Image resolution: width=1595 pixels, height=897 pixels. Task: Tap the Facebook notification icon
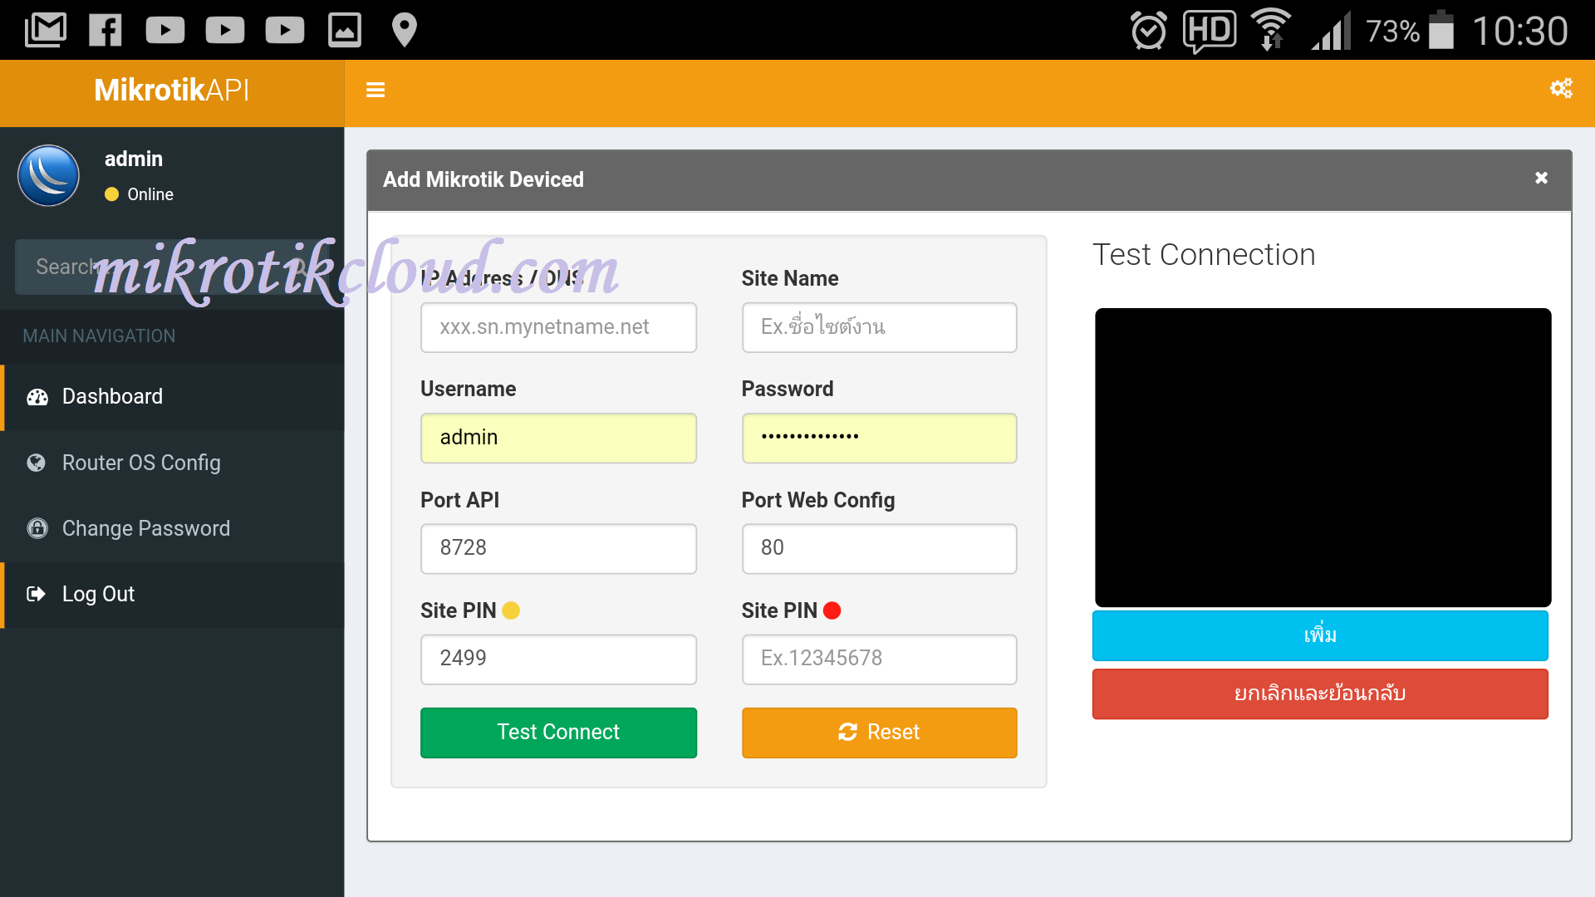coord(106,30)
